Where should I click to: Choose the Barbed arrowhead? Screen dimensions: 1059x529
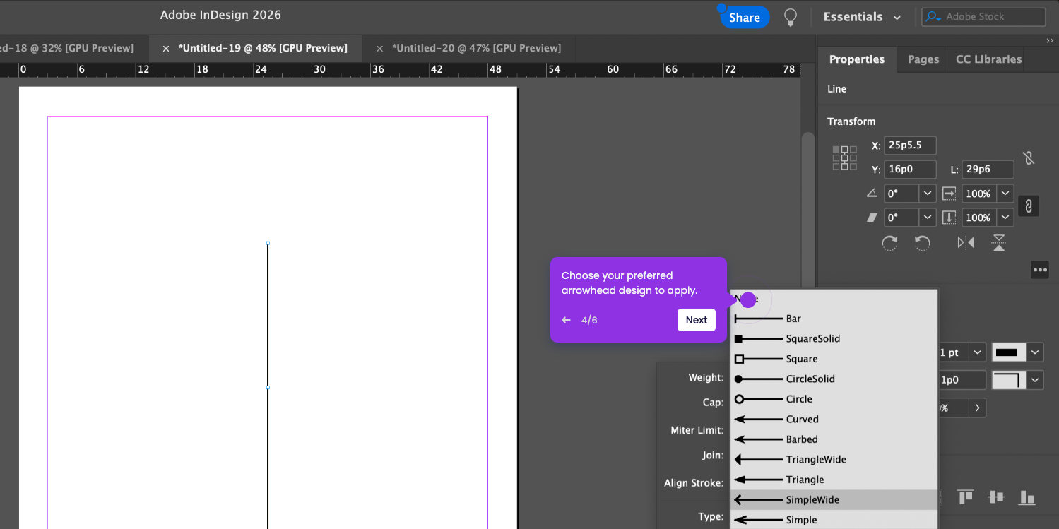click(834, 439)
